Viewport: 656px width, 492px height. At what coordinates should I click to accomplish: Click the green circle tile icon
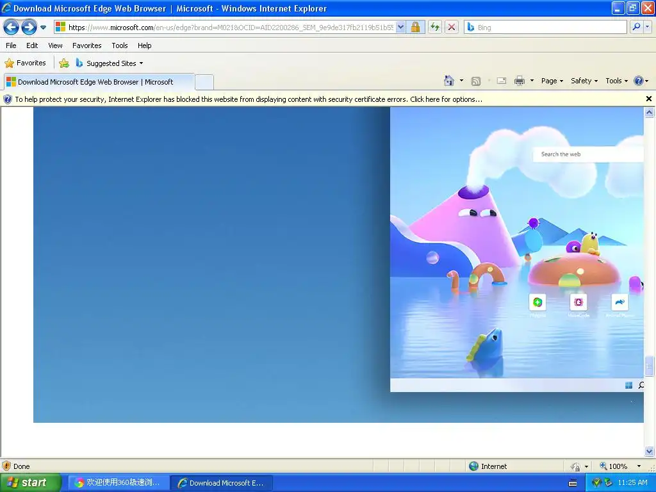click(x=537, y=302)
